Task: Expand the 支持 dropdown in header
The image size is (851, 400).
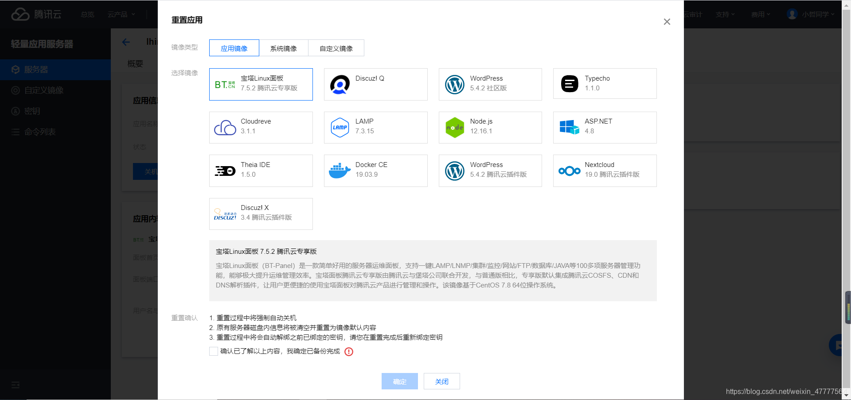Action: coord(725,14)
